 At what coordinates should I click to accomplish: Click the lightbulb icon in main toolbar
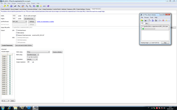pos(41,6)
